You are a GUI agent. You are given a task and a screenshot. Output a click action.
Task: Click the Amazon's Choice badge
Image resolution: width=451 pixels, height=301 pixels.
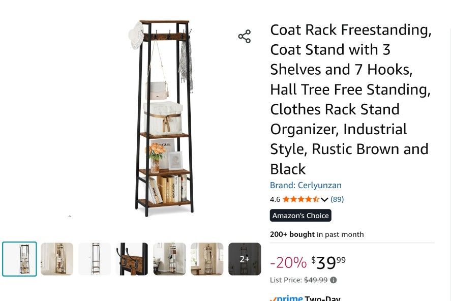(300, 215)
